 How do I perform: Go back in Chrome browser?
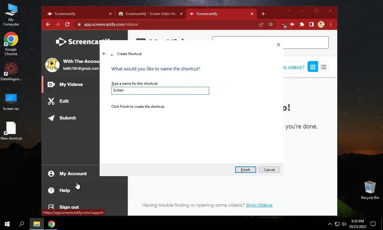click(48, 25)
